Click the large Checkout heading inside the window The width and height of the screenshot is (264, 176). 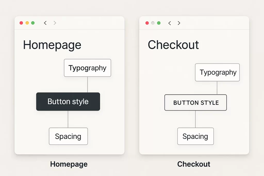click(173, 45)
